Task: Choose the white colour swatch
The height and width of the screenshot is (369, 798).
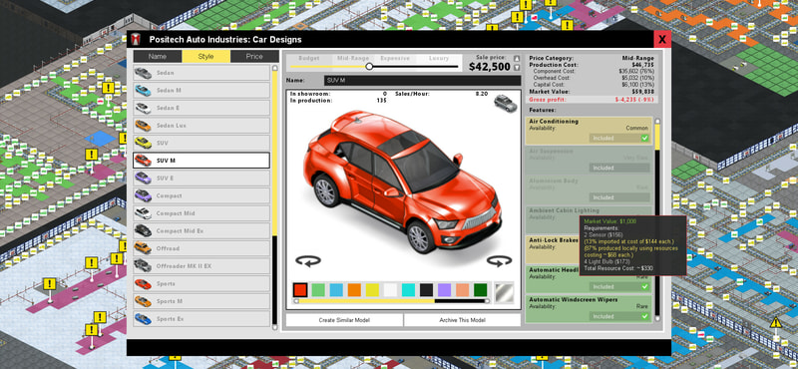Action: (390, 290)
